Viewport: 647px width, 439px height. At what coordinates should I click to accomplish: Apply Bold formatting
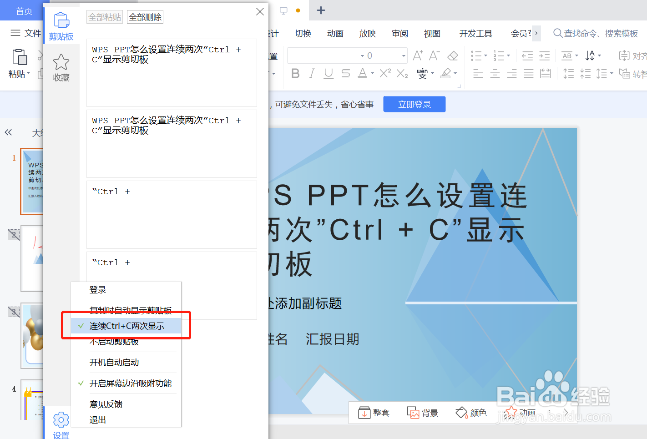295,73
